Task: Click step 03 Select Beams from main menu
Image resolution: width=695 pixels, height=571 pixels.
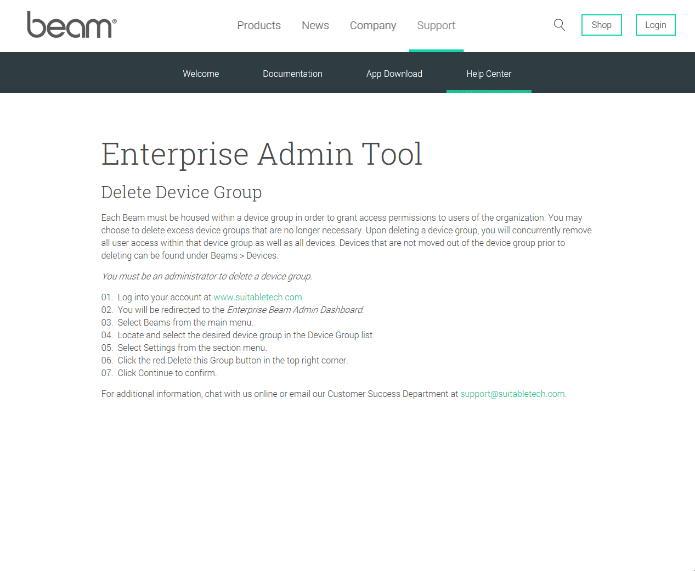Action: point(177,322)
